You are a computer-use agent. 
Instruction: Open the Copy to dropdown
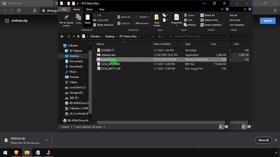pyautogui.click(x=125, y=23)
